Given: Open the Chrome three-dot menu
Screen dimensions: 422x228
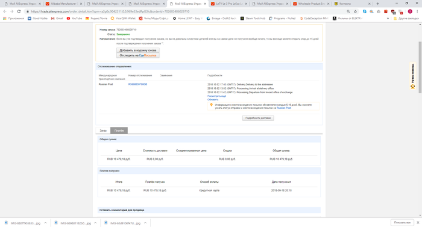Looking at the screenshot, I should [x=417, y=11].
